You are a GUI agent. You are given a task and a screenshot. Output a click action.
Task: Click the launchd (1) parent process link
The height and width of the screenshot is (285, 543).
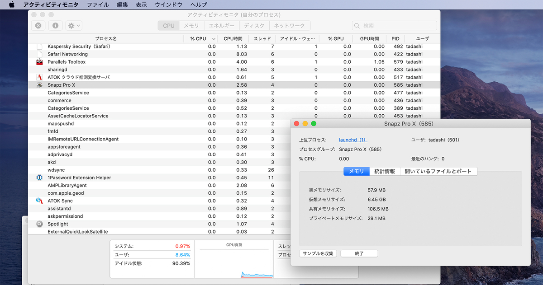[x=353, y=140]
